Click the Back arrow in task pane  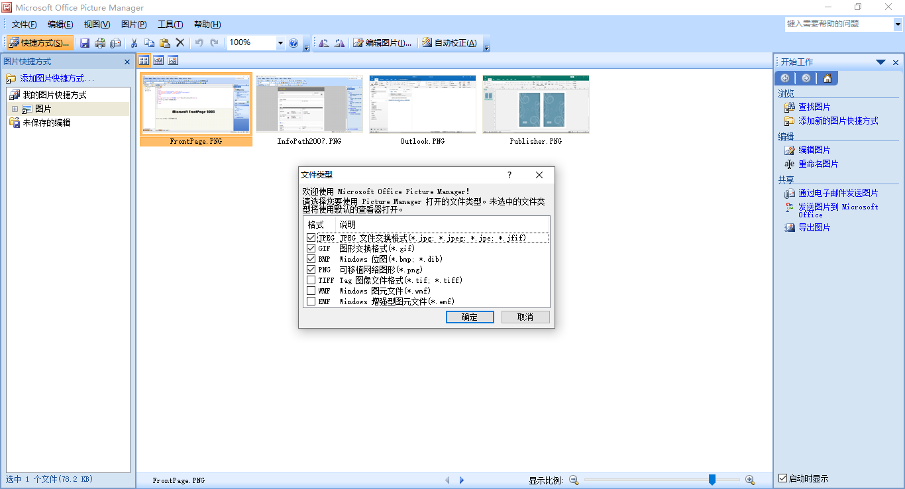click(785, 78)
